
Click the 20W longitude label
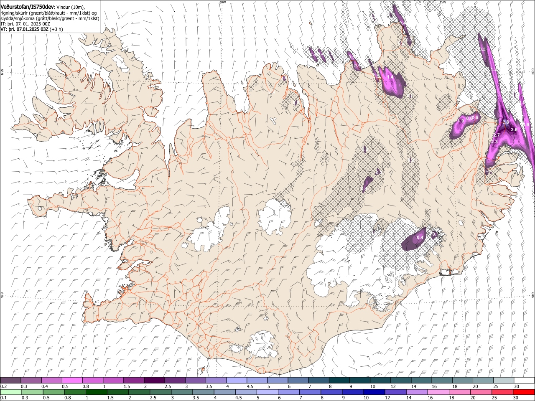(x=222, y=2)
